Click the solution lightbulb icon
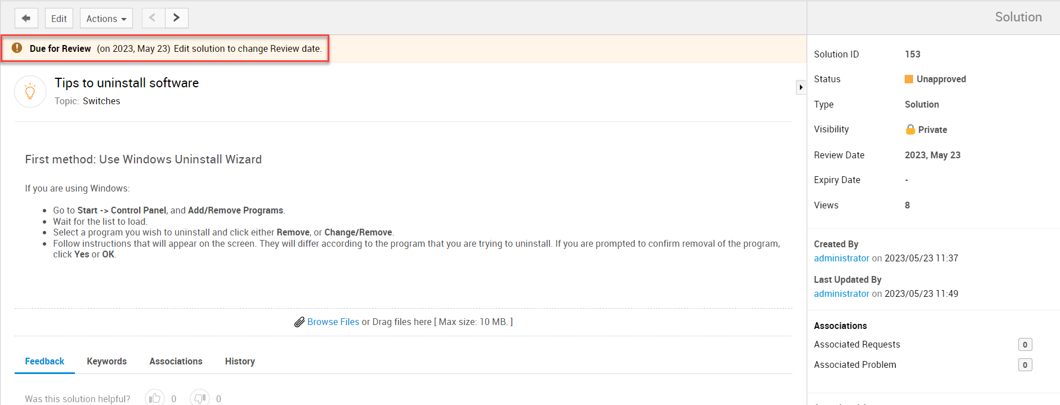The image size is (1060, 405). (30, 92)
